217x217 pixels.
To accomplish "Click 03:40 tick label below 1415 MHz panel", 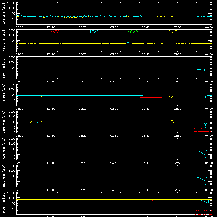I will [146, 109].
